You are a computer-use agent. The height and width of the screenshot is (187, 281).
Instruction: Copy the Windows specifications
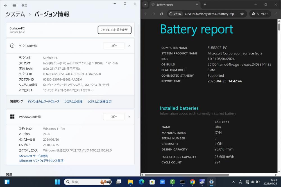114,117
